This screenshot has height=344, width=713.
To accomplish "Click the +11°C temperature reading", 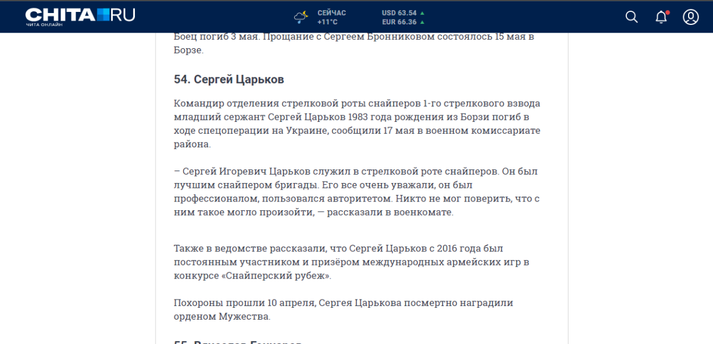I will (327, 23).
